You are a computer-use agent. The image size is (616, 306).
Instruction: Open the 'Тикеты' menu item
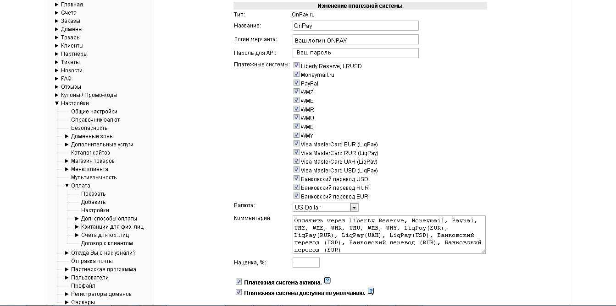70,62
